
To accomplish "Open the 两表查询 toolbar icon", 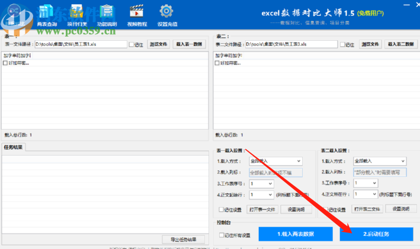I will 47,15.
